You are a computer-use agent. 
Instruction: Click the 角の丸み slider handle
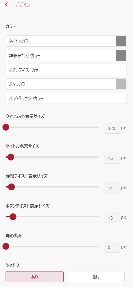click(6, 246)
